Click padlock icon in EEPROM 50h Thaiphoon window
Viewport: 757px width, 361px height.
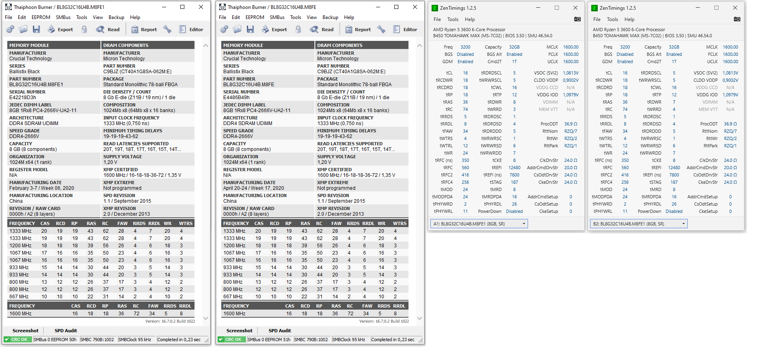click(84, 29)
